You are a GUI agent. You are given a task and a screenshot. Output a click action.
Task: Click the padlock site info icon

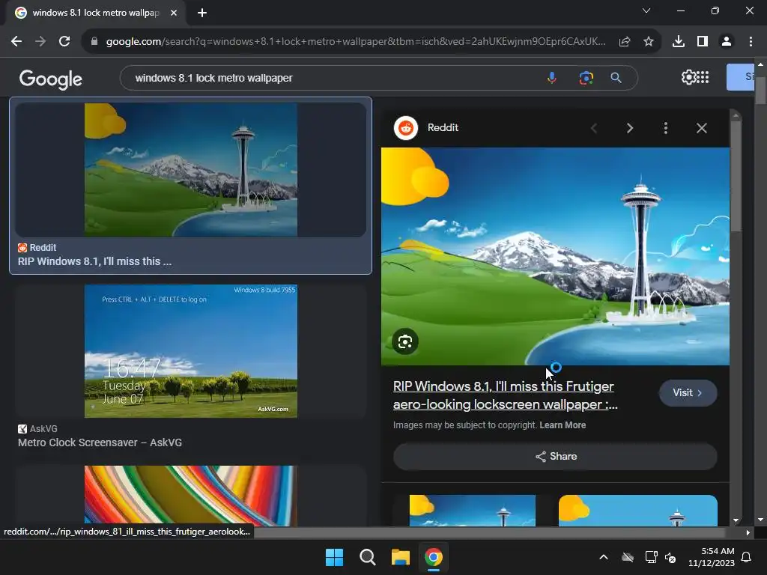(x=94, y=42)
